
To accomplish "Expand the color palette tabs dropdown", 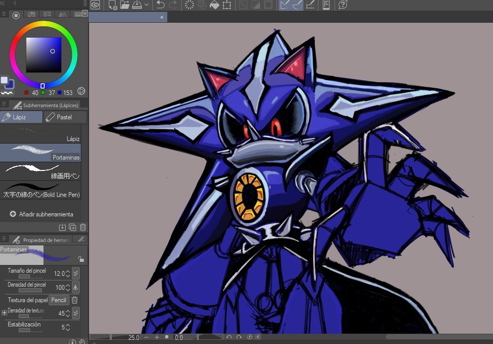I will [85, 13].
